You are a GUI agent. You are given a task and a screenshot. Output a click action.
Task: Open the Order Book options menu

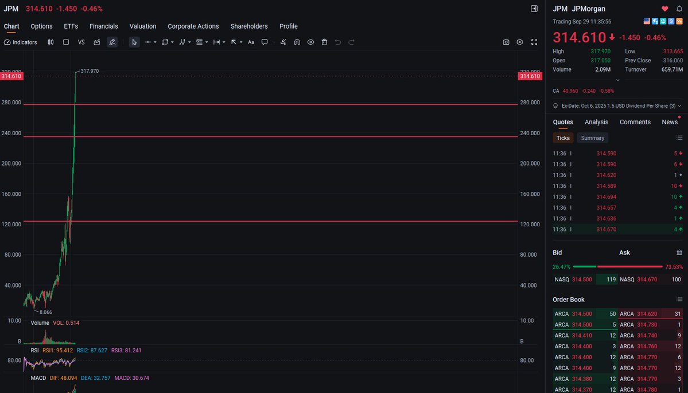[x=679, y=299]
